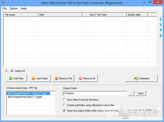Click the move-to-bottom arrow icon
Image resolution: width=164 pixels, height=122 pixels.
[x=161, y=35]
